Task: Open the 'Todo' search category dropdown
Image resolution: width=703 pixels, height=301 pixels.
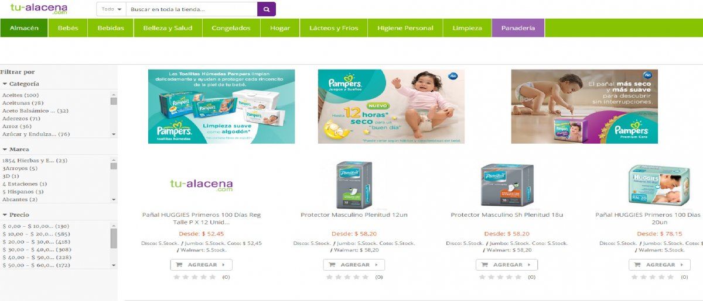Action: [x=111, y=9]
